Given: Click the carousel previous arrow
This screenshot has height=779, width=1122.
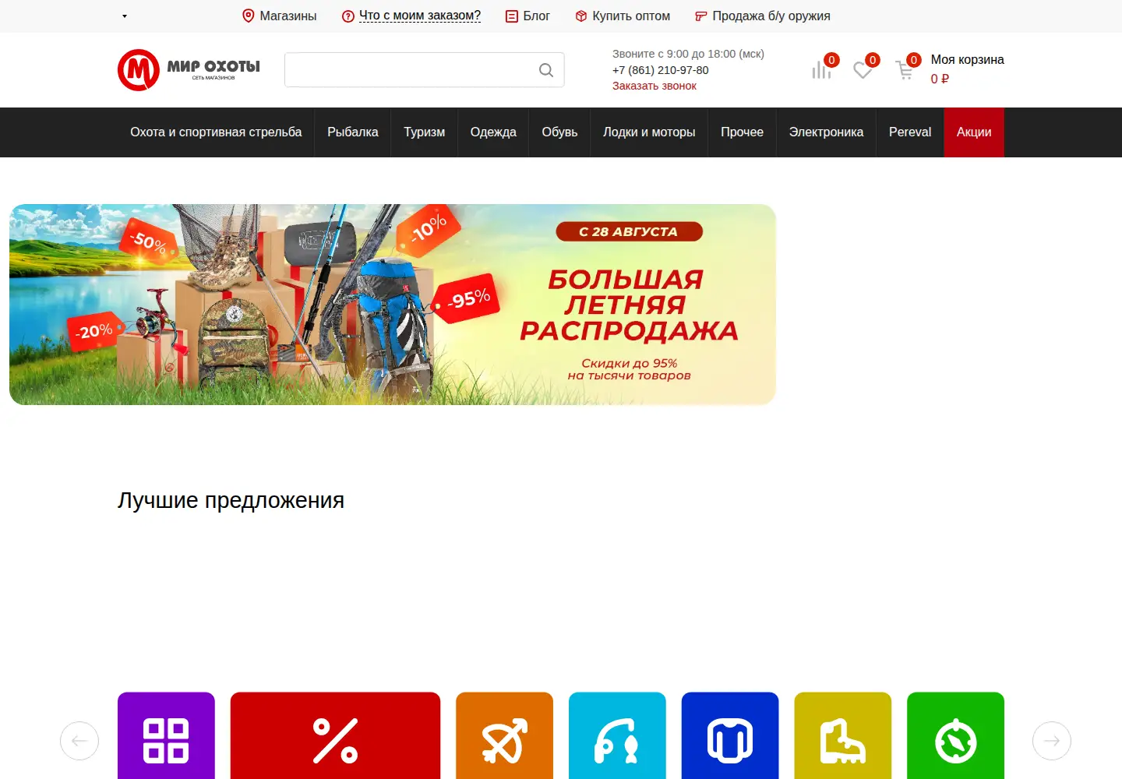Looking at the screenshot, I should click(x=79, y=741).
